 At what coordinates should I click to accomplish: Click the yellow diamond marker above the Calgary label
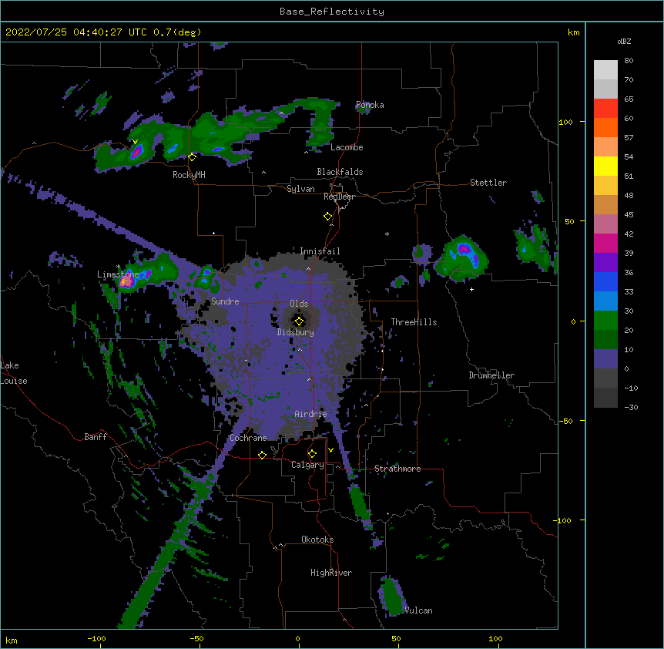pyautogui.click(x=312, y=454)
